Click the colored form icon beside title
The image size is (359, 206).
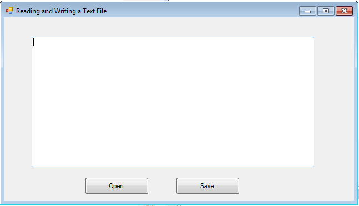click(x=9, y=11)
